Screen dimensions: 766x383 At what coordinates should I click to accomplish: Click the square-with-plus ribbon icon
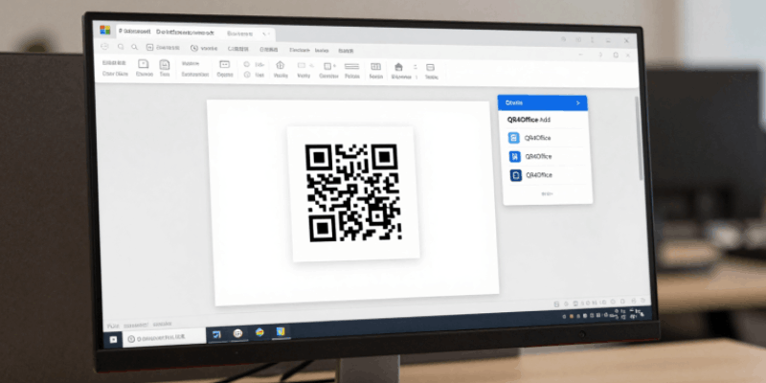[x=329, y=66]
